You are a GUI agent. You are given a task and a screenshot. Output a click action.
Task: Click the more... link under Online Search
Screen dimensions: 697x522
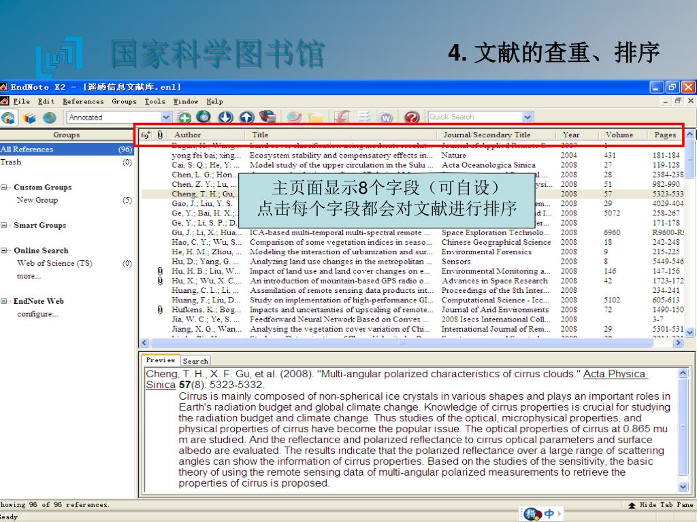coord(29,276)
